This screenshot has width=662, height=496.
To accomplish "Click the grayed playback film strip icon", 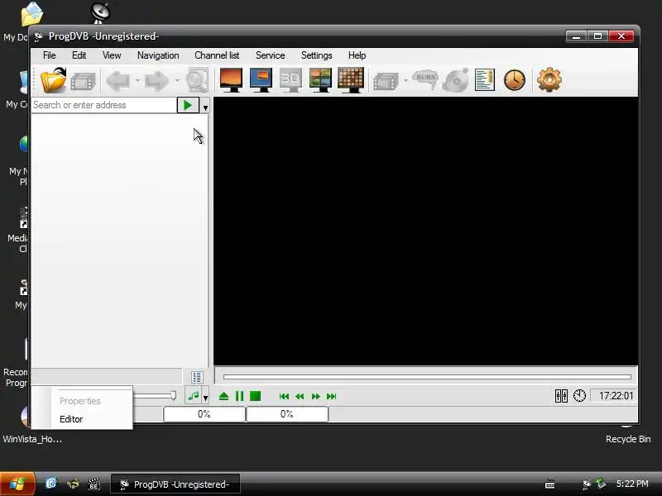I will [x=386, y=81].
